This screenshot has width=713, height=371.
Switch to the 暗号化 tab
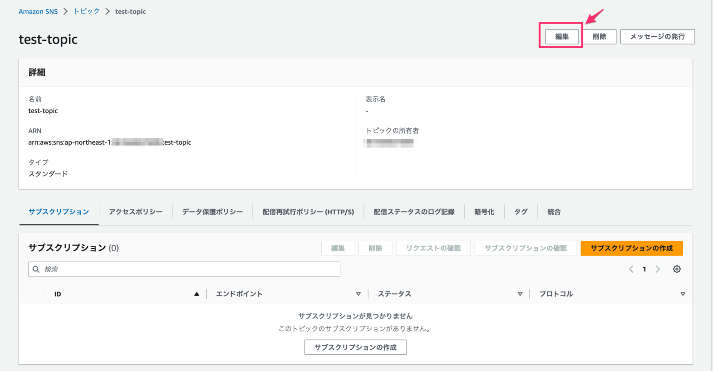(x=484, y=211)
